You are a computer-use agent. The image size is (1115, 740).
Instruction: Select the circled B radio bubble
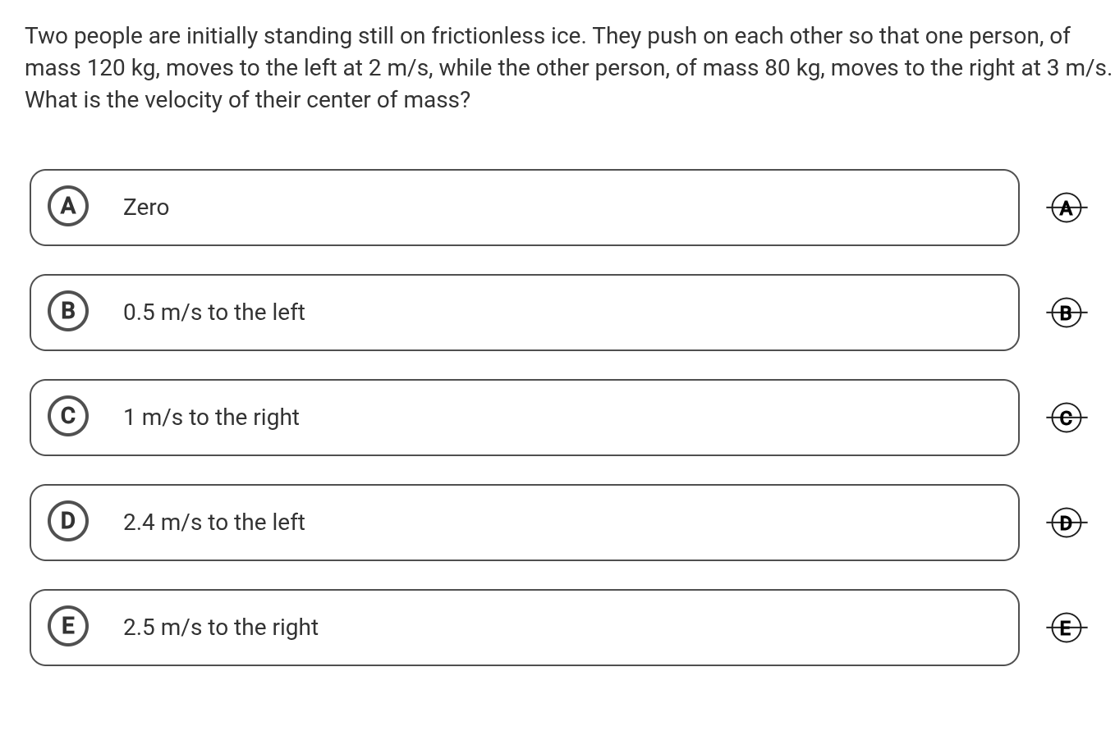coord(68,311)
